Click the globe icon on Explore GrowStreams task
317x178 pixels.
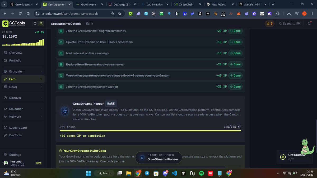(61, 64)
